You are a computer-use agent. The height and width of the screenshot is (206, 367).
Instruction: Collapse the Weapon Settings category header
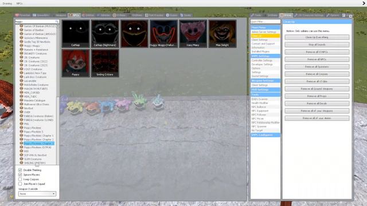265,81
